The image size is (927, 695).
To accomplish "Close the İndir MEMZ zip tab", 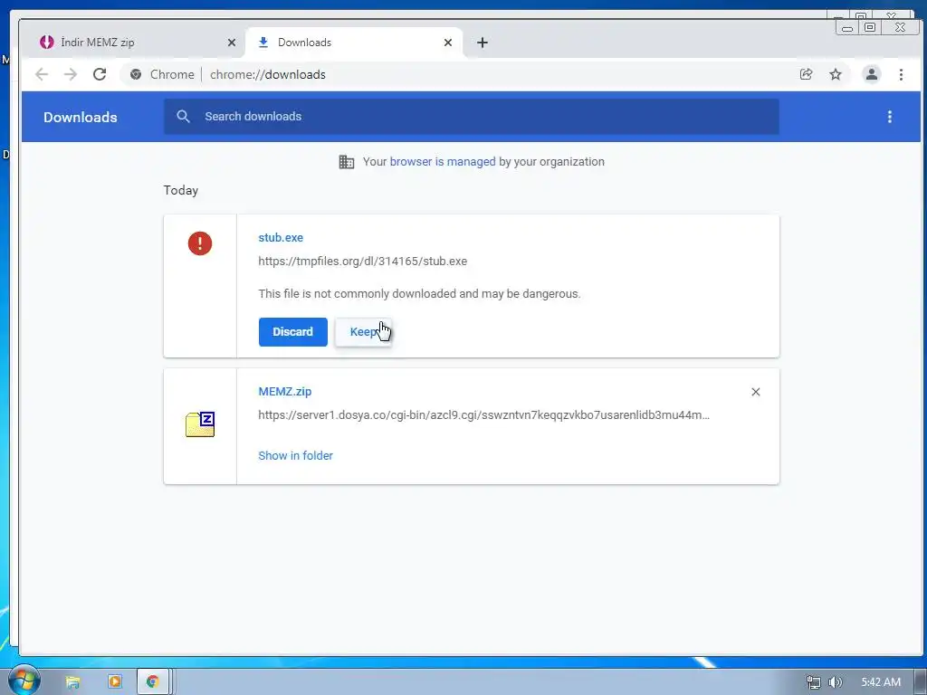I will click(232, 43).
